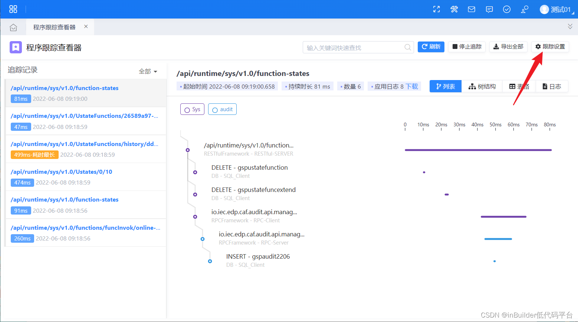Click node circle of RPC-Client span
The image size is (578, 322).
pyautogui.click(x=195, y=217)
